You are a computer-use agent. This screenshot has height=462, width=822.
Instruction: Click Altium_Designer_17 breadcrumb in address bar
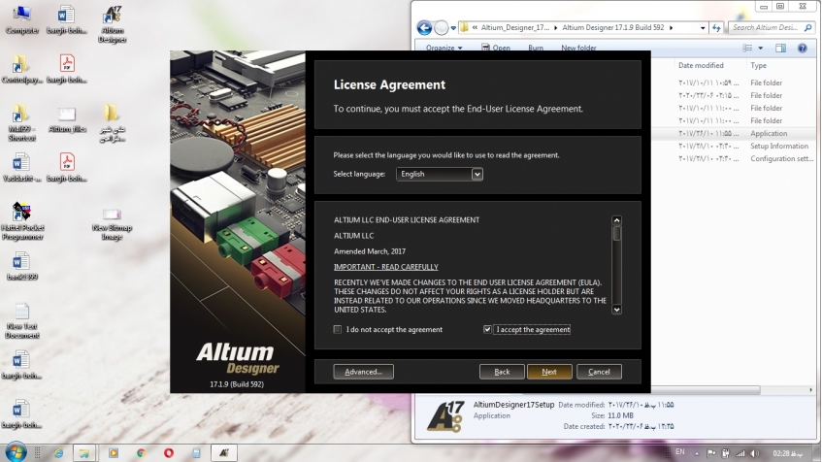[515, 28]
